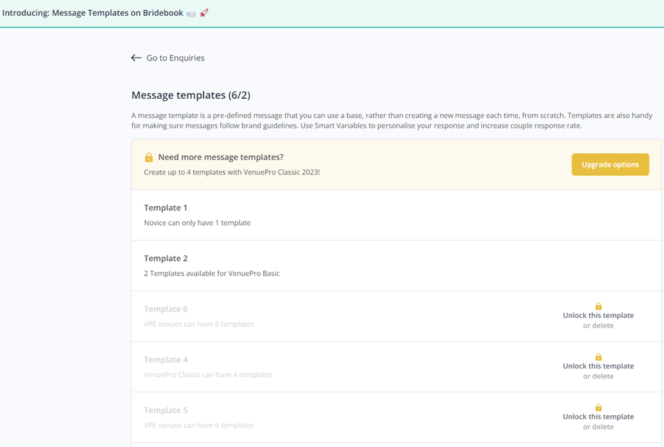Viewport: 664px width, 447px height.
Task: Open Template 2 for VenuePro Basic
Action: [165, 258]
